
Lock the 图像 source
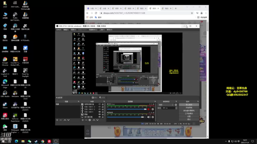click(x=102, y=115)
